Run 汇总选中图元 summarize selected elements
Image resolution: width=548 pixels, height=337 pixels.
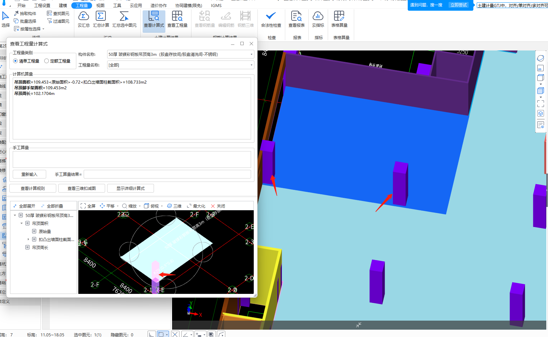coord(125,19)
